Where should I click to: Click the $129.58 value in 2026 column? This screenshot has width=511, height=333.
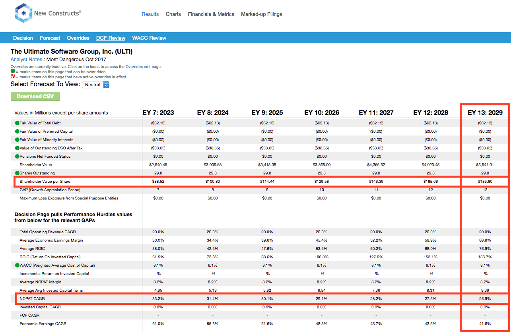pos(321,181)
